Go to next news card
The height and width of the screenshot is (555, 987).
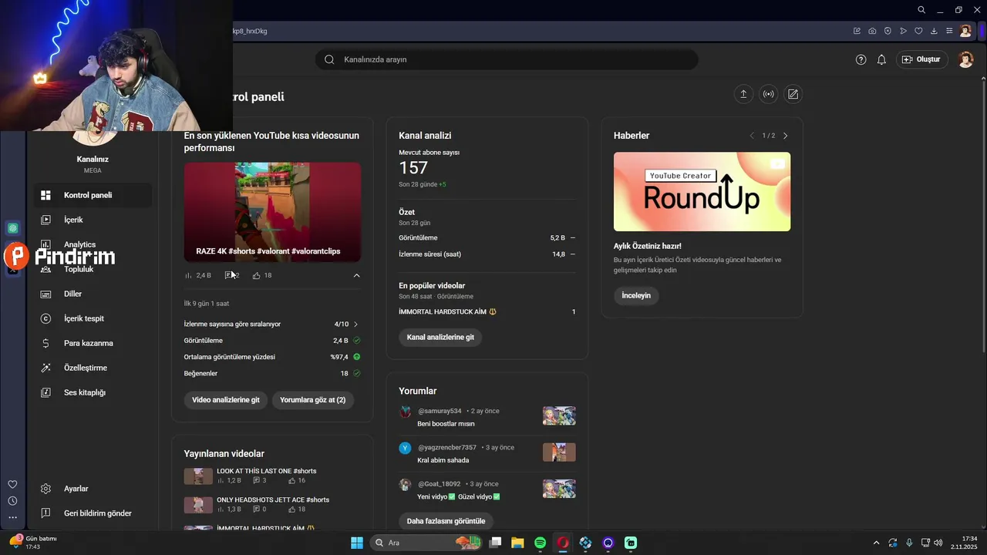786,136
